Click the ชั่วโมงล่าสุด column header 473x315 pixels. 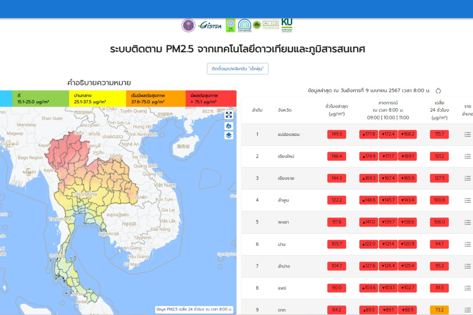click(336, 110)
